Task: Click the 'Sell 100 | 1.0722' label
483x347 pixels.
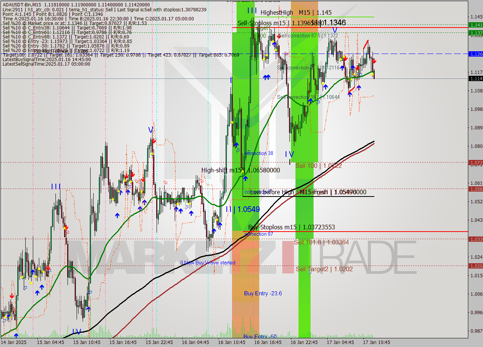Action: 319,166
